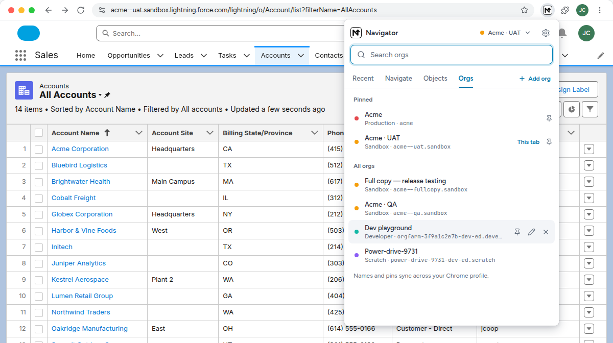This screenshot has height=343, width=613.
Task: Open Chrome three-dot menu
Action: coord(600,10)
